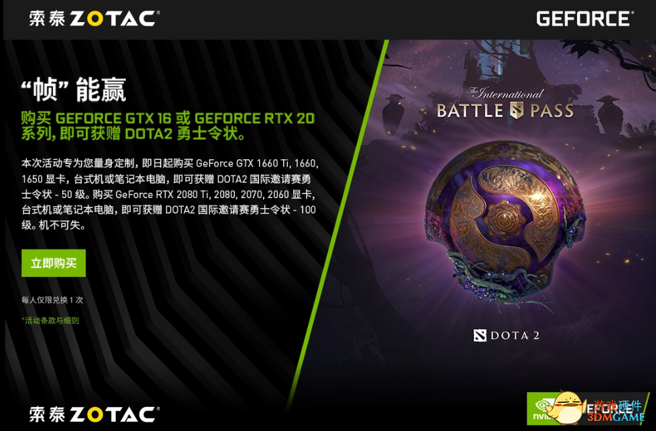Open the 活动条款与细则 terms link
This screenshot has width=656, height=431.
[x=50, y=321]
